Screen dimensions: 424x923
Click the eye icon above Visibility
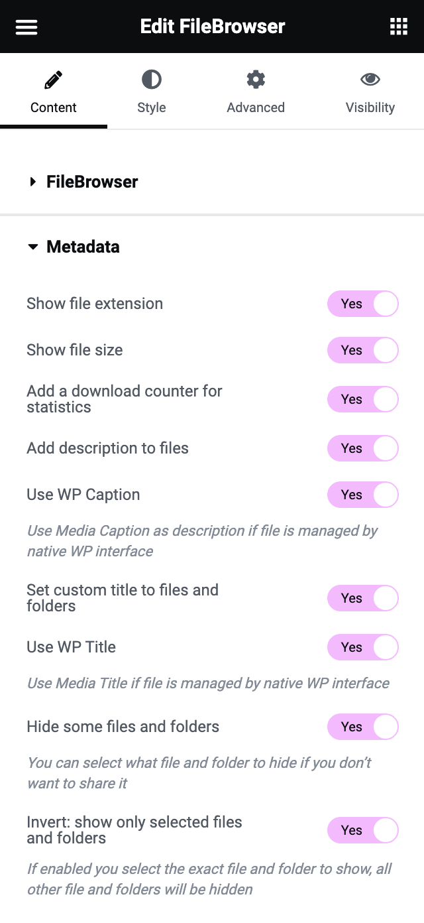pyautogui.click(x=370, y=78)
